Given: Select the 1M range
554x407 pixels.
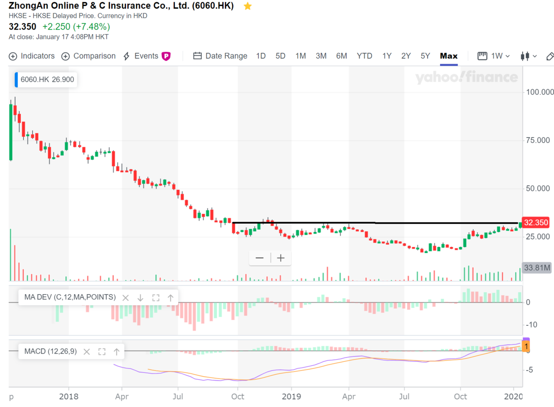Looking at the screenshot, I should click(301, 56).
